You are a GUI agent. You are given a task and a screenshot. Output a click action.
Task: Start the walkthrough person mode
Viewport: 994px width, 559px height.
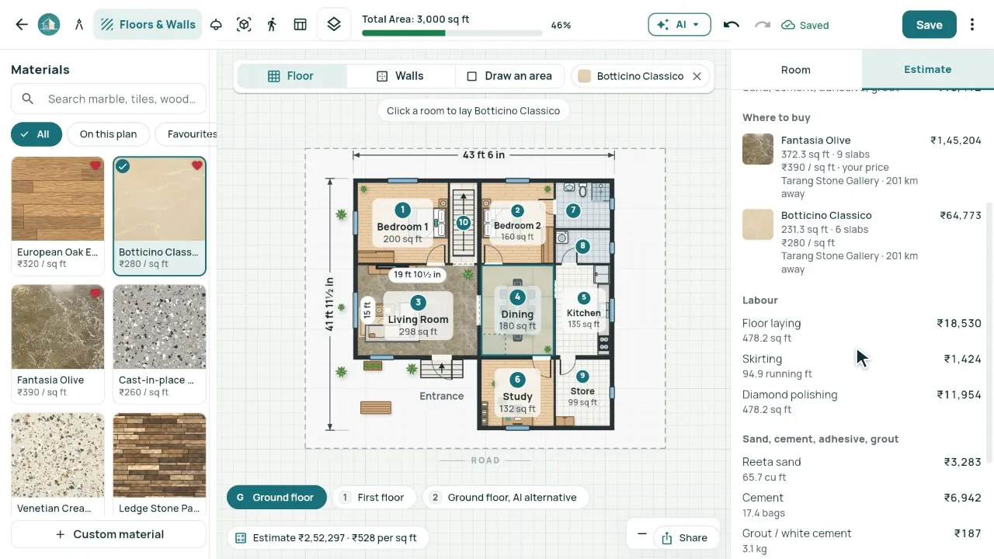(x=272, y=25)
